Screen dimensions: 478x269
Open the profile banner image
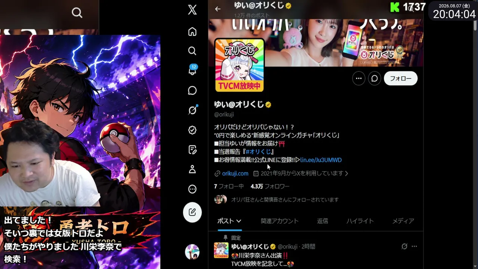coord(316,43)
